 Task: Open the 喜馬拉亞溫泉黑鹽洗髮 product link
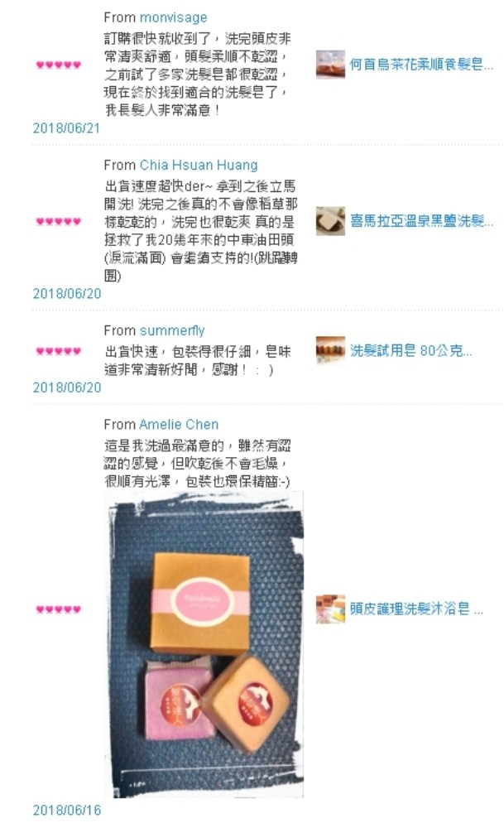coord(421,221)
